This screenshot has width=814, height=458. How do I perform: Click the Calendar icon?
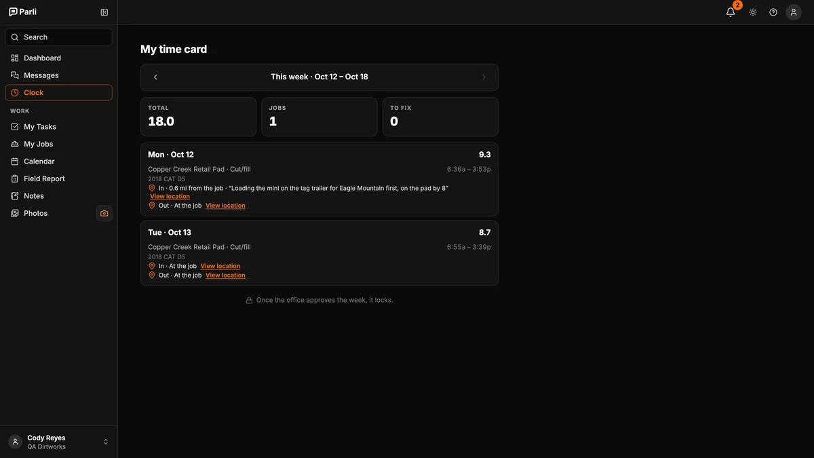point(15,161)
